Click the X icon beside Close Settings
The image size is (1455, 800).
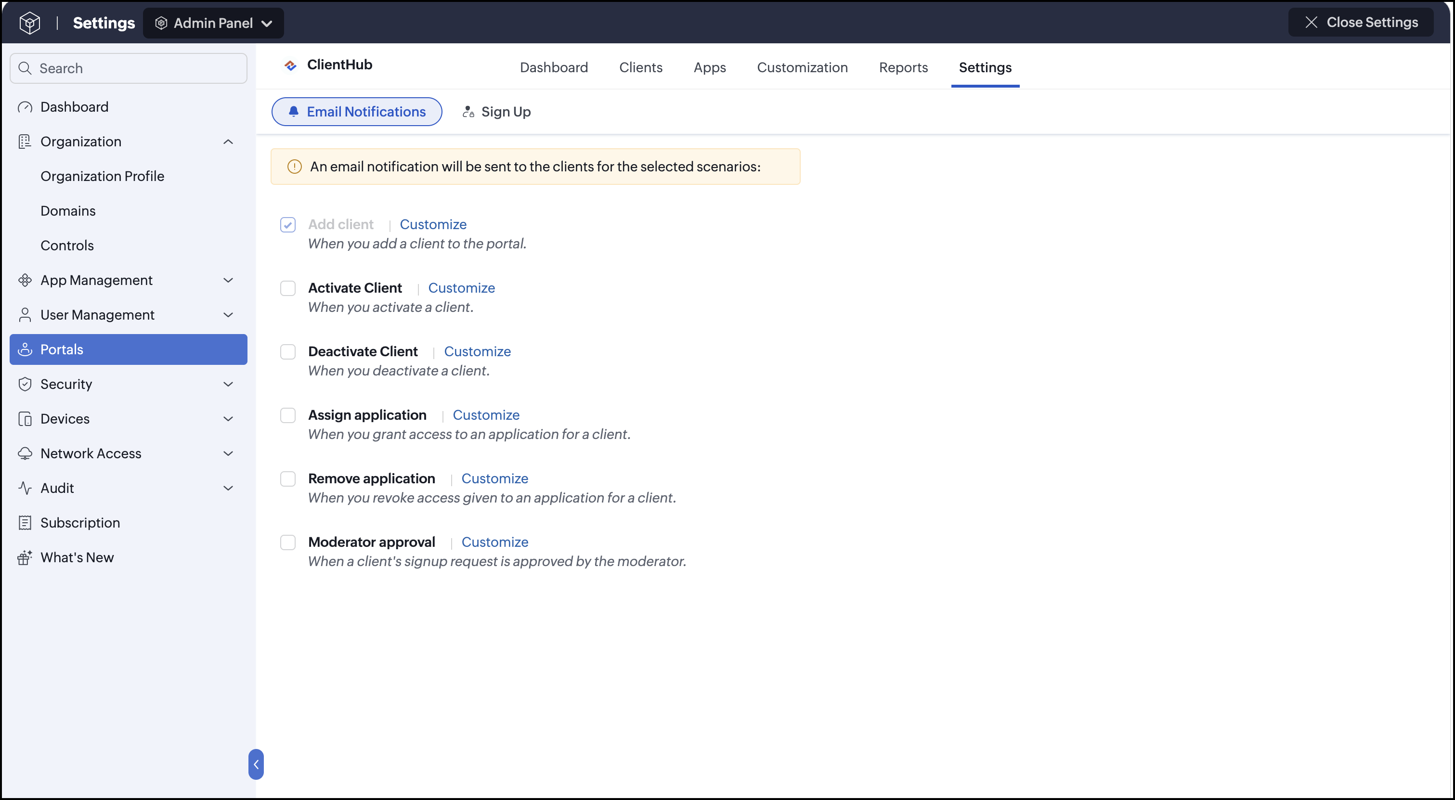coord(1312,23)
